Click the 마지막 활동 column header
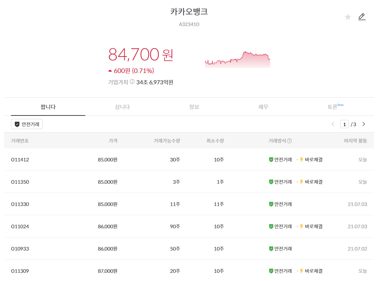The width and height of the screenshot is (377, 281). (x=355, y=141)
